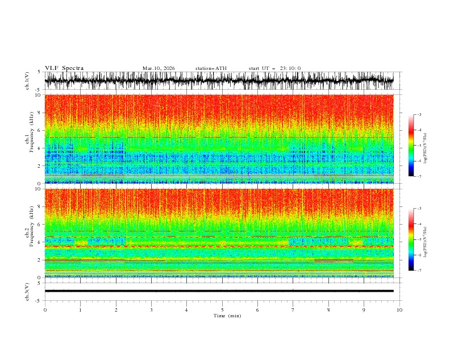Click the "8" kHz tick of ch.2 spectrogram

click(x=40, y=207)
